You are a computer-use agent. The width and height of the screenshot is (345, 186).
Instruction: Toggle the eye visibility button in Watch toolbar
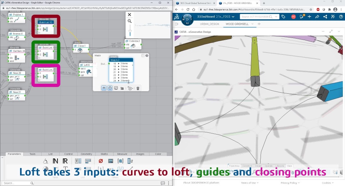tap(103, 88)
